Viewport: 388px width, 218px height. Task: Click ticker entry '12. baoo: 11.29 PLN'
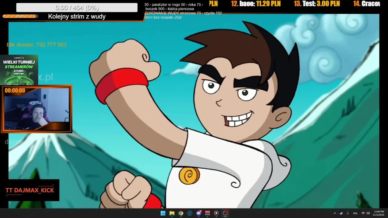click(256, 4)
